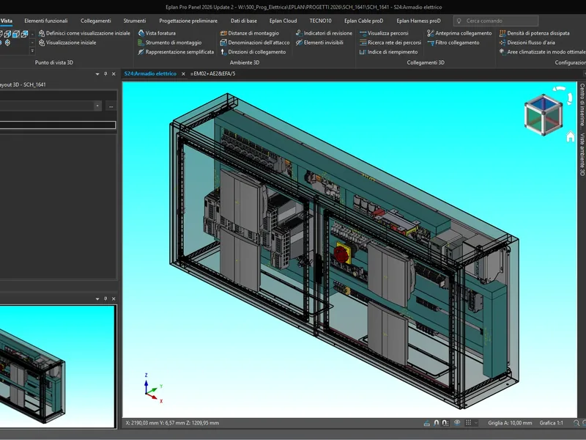Click Ricerca rete dei percorsi
Image resolution: width=586 pixels, height=440 pixels.
coord(390,43)
